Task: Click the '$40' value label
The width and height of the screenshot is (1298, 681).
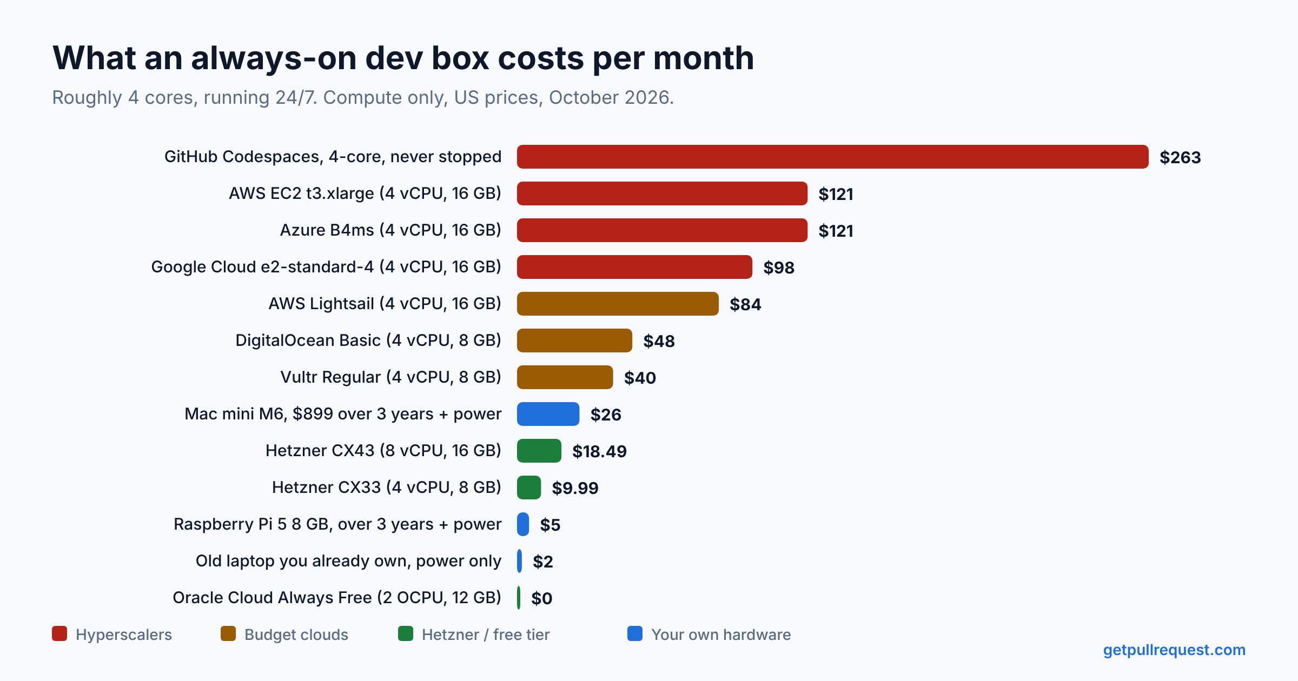Action: (x=640, y=378)
